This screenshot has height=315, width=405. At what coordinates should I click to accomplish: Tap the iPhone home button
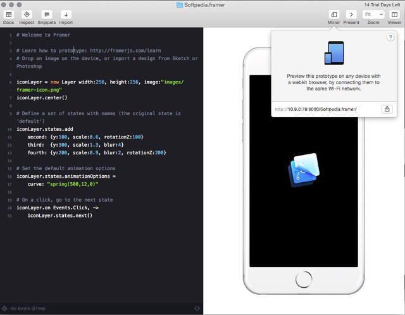click(304, 280)
